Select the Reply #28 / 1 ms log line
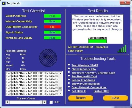Image resolution: width=132 pixels, height=108 pixels. point(32,88)
